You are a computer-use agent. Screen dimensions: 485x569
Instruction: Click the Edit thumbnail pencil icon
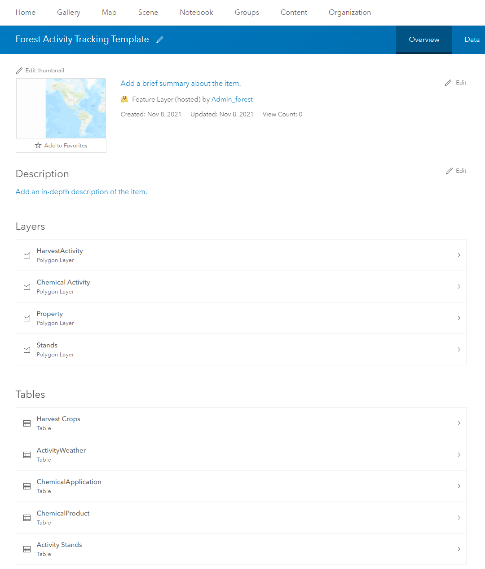click(x=19, y=71)
